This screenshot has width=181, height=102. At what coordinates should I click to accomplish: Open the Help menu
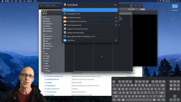[x=35, y=1]
